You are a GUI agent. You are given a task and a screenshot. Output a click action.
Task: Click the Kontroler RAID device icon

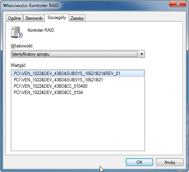point(17,32)
